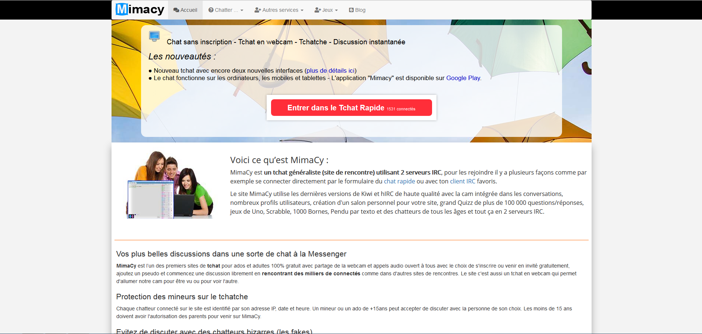Click the computer monitor icon beside heading

(154, 36)
